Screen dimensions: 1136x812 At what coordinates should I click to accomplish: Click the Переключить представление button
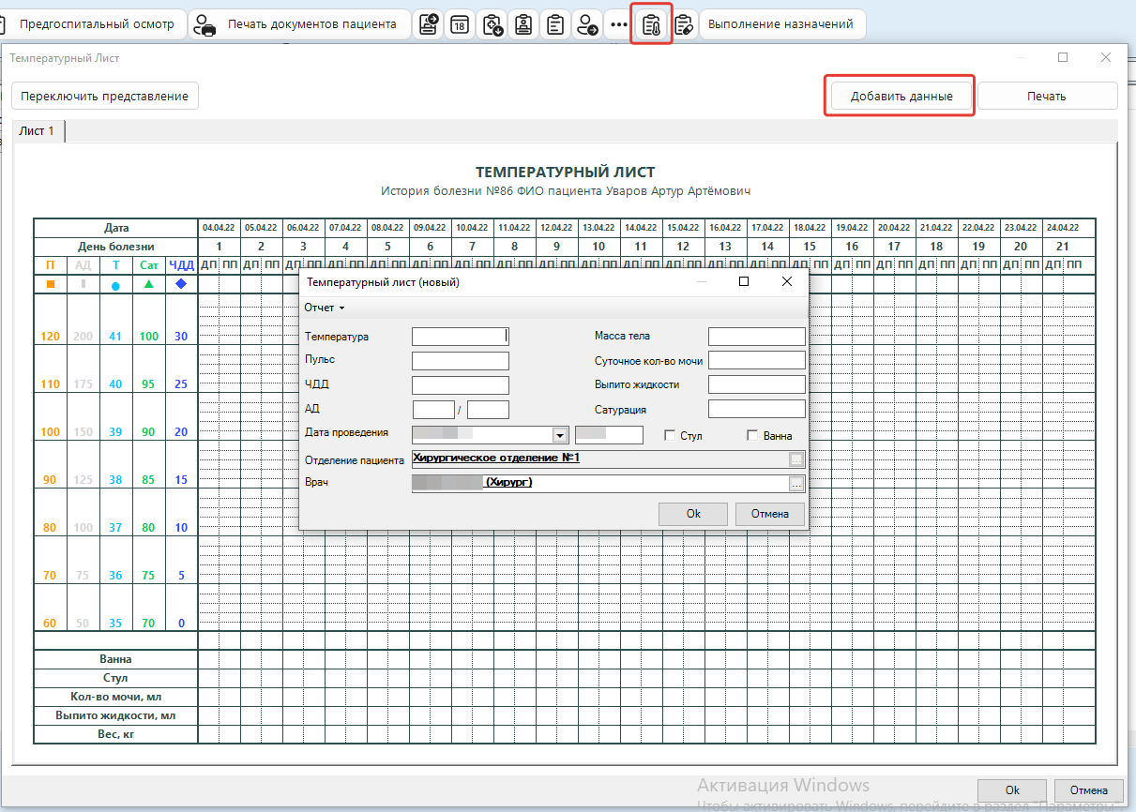pyautogui.click(x=105, y=96)
